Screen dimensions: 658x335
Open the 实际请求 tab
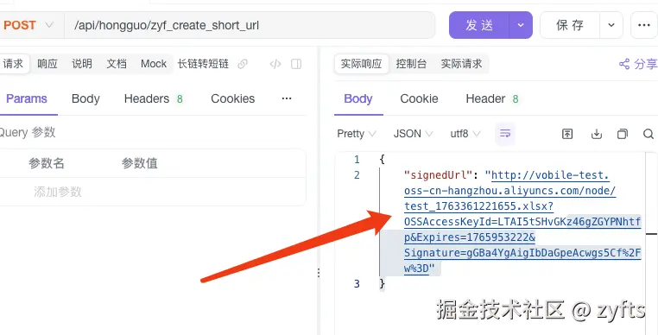[462, 64]
